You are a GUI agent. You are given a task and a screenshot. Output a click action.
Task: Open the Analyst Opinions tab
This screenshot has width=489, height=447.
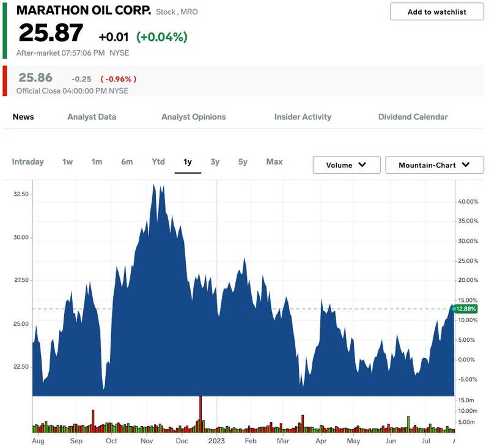pos(193,117)
